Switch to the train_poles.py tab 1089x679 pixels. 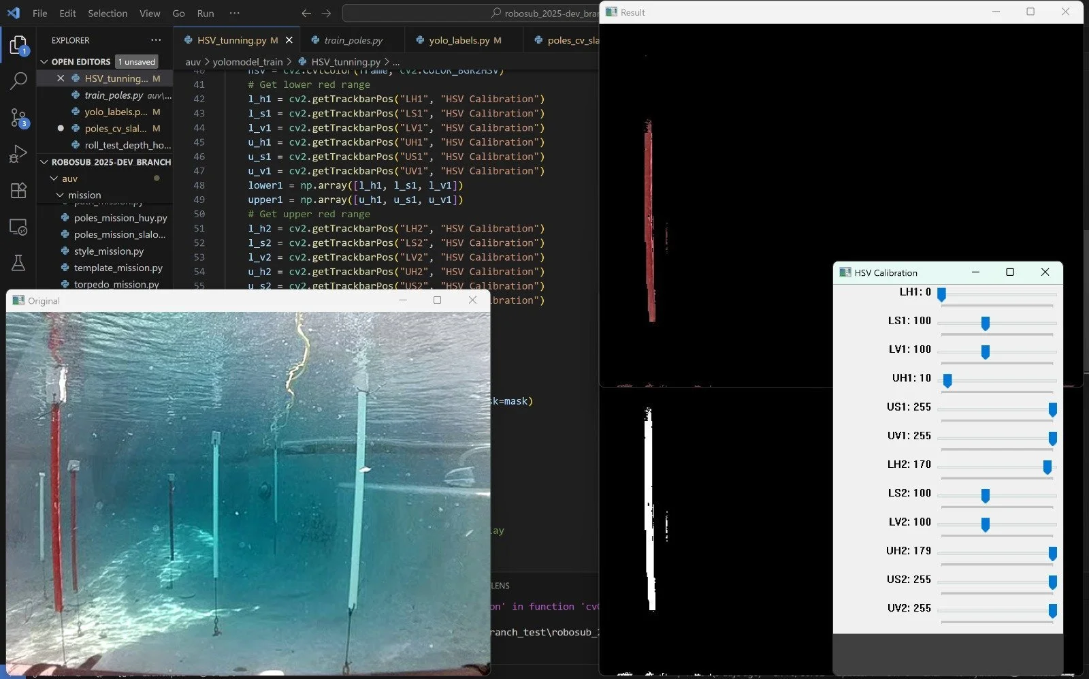[x=353, y=40]
